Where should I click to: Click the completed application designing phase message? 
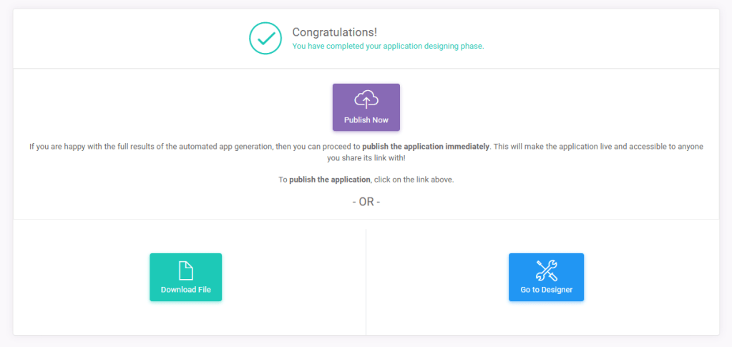[388, 46]
